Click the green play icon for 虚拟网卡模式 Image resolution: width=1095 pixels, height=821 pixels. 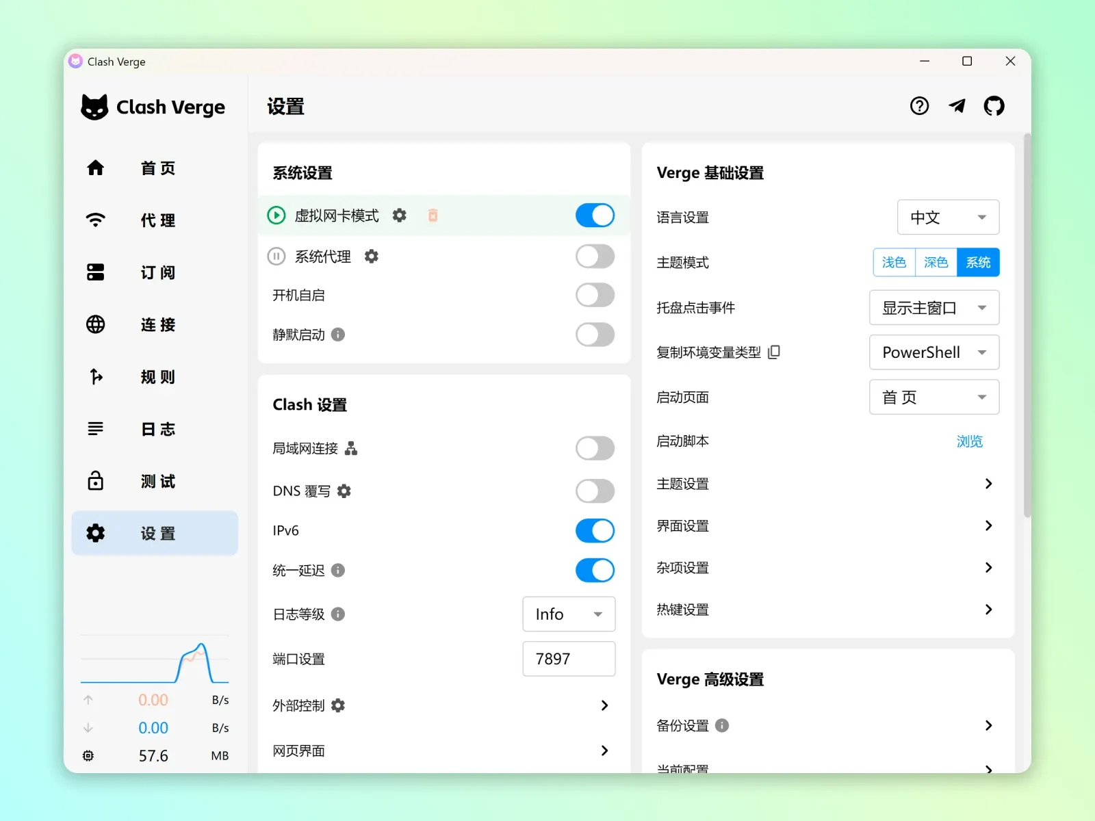click(x=276, y=216)
